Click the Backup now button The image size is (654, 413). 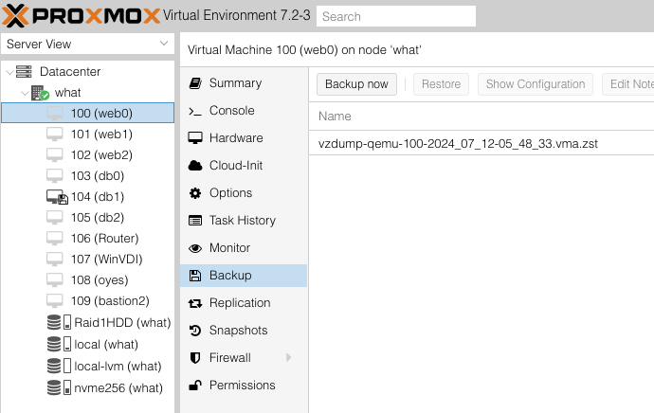tap(356, 84)
